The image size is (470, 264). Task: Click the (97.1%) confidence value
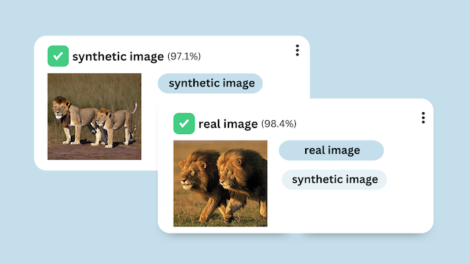tap(184, 56)
